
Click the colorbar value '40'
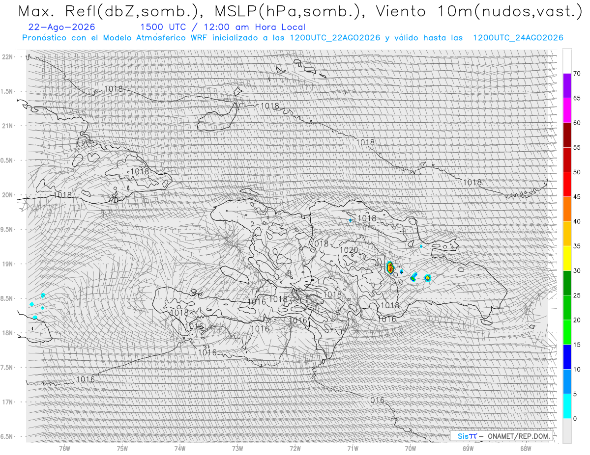577,221
